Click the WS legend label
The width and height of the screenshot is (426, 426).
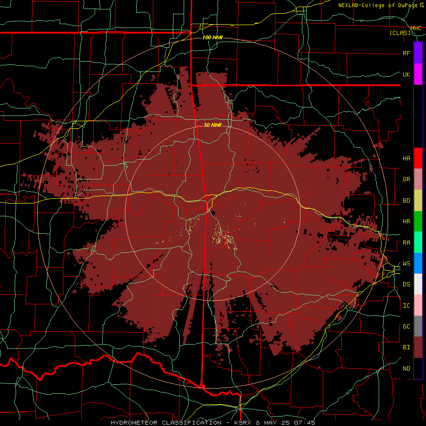(407, 264)
